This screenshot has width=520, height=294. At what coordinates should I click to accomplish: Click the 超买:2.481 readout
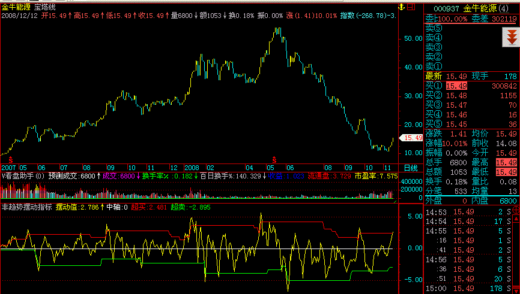coord(149,207)
